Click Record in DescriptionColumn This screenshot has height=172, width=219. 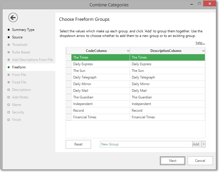(x=167, y=111)
